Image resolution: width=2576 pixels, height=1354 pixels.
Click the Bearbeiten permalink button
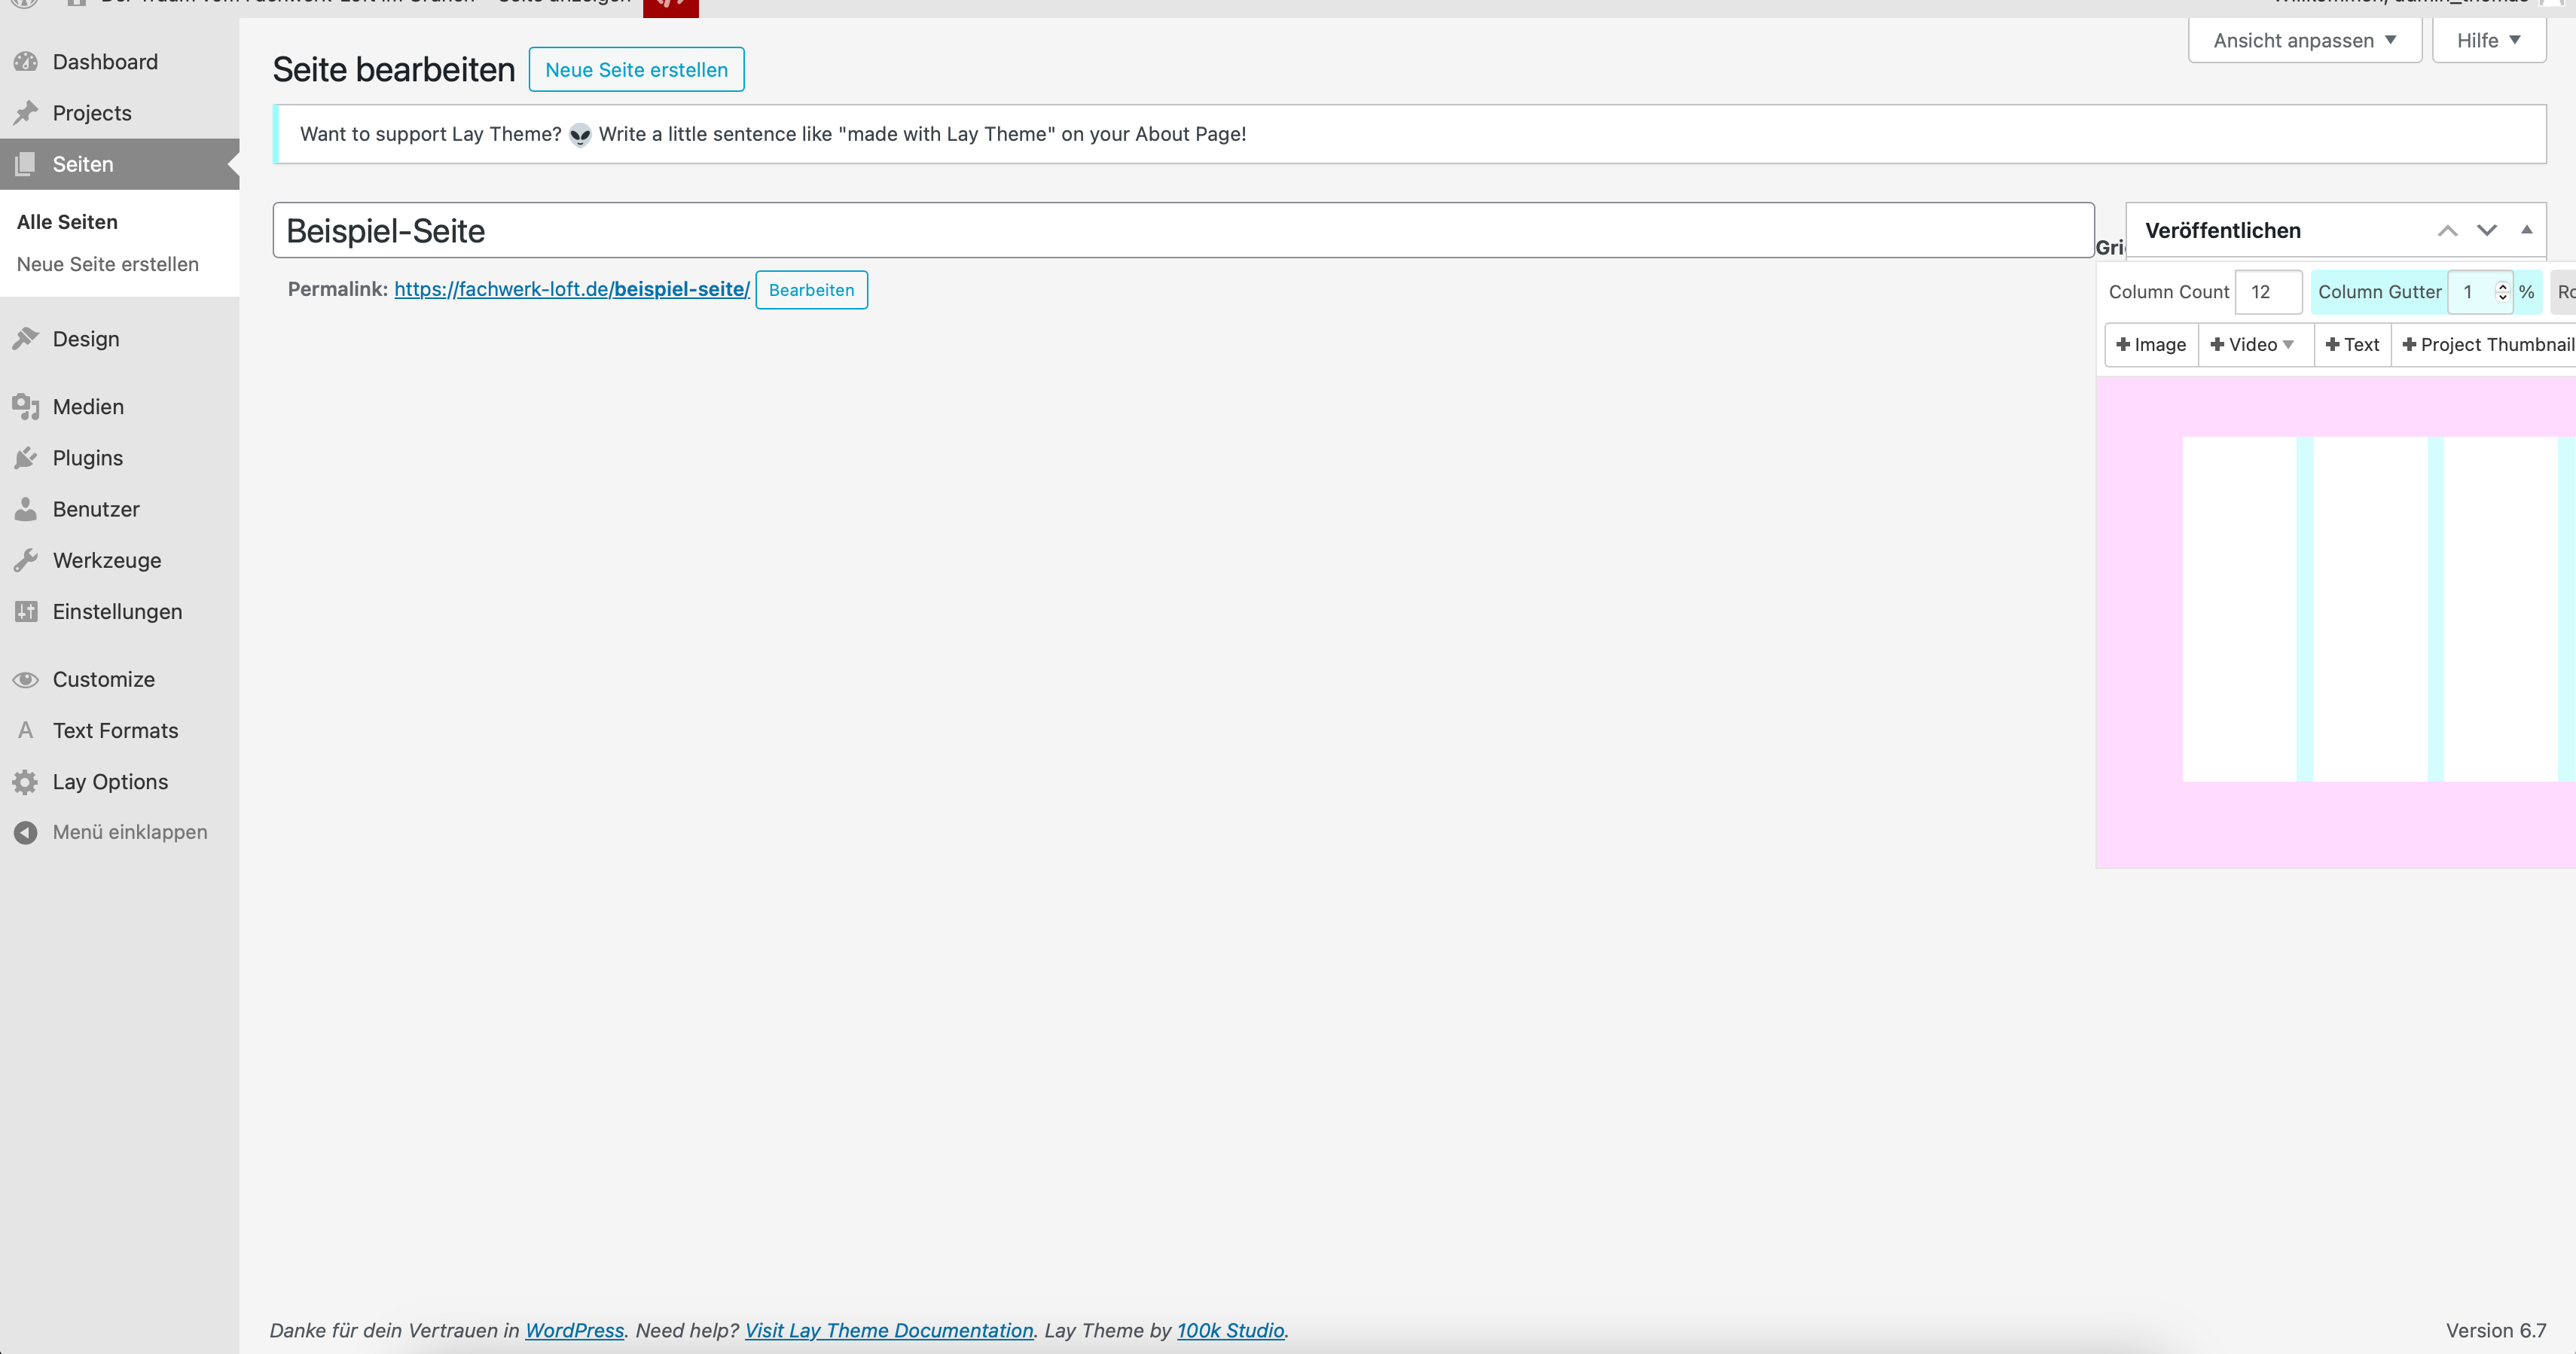point(811,290)
